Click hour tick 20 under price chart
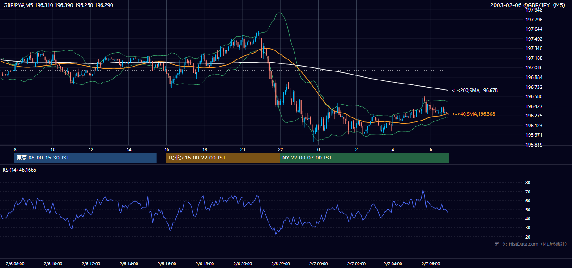The image size is (572, 268). point(243,150)
